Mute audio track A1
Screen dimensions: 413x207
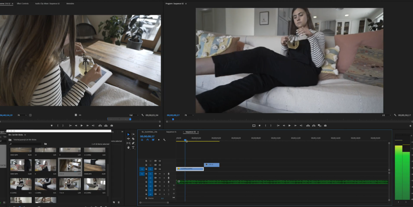point(160,174)
